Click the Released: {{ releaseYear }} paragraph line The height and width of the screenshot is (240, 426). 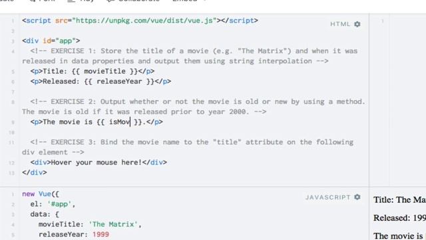[x=101, y=81]
